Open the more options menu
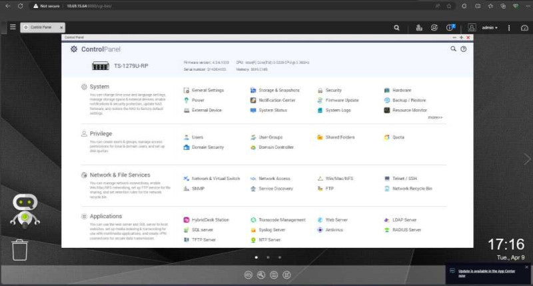The height and width of the screenshot is (286, 533). click(509, 28)
